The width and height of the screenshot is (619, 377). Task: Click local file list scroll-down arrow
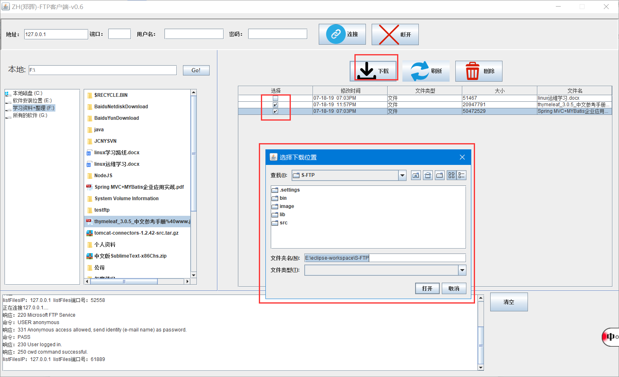[x=194, y=275]
